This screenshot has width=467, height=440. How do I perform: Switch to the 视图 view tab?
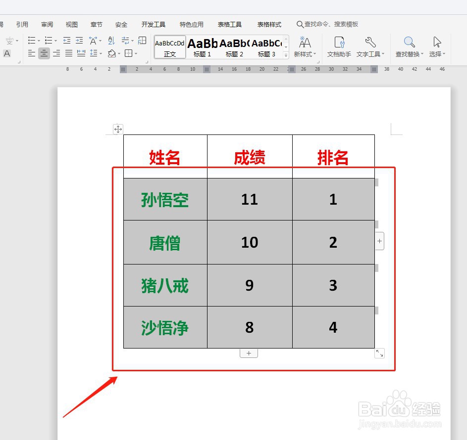pyautogui.click(x=71, y=24)
